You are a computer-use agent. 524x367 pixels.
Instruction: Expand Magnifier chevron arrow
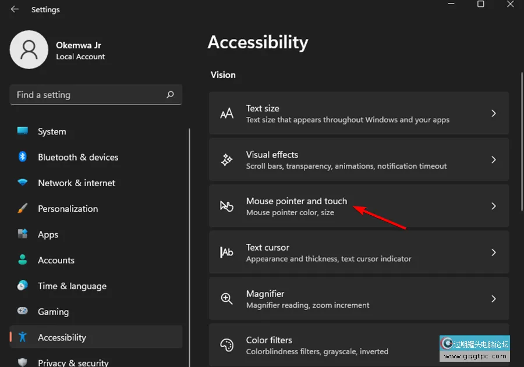point(493,299)
